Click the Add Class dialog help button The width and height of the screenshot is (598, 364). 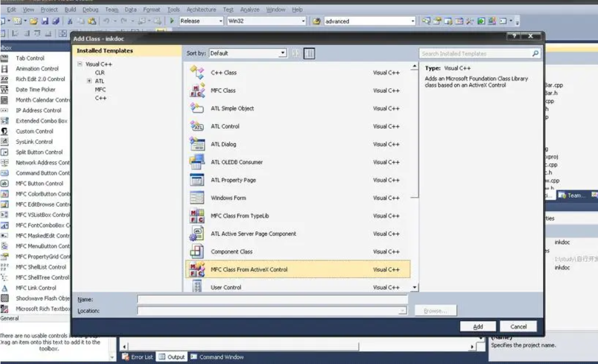point(513,37)
